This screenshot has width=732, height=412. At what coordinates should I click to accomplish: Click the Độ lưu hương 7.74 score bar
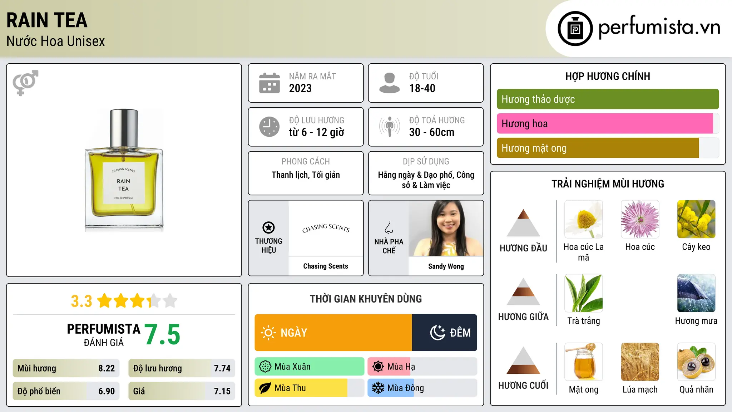[x=182, y=368]
